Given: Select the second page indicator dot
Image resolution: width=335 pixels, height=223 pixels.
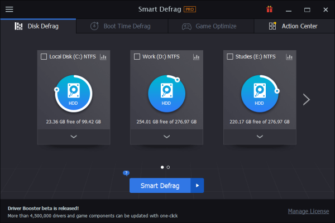Looking at the screenshot, I should [169, 167].
